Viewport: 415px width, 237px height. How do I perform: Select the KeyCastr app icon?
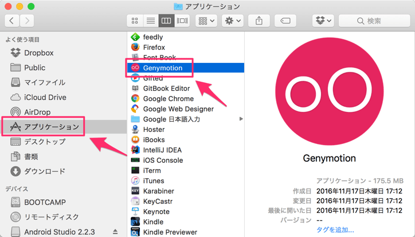(135, 202)
